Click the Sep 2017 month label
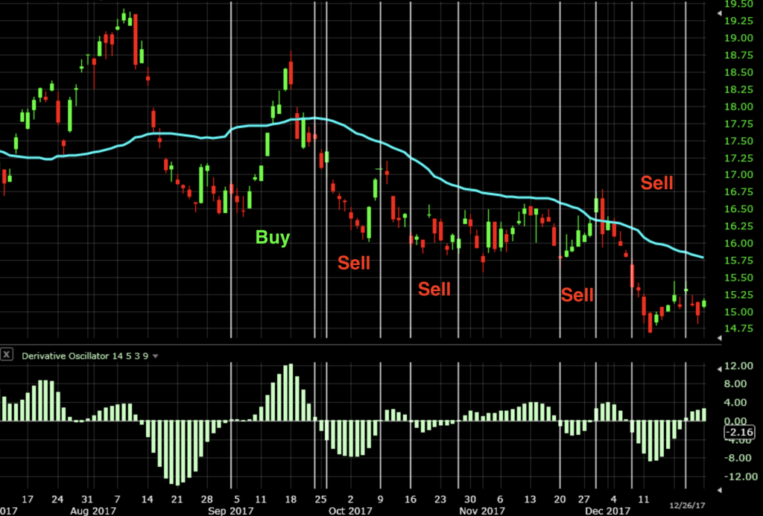This screenshot has width=763, height=516. pyautogui.click(x=231, y=511)
